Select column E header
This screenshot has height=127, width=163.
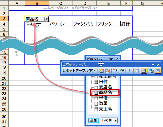click(x=108, y=3)
